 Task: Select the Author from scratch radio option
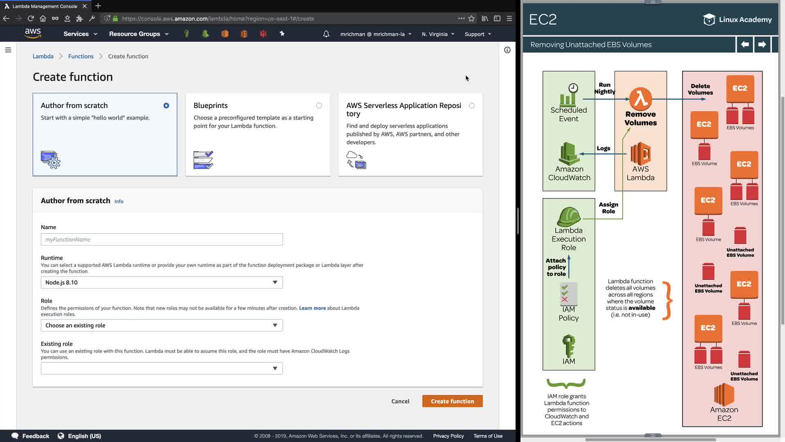pyautogui.click(x=166, y=106)
